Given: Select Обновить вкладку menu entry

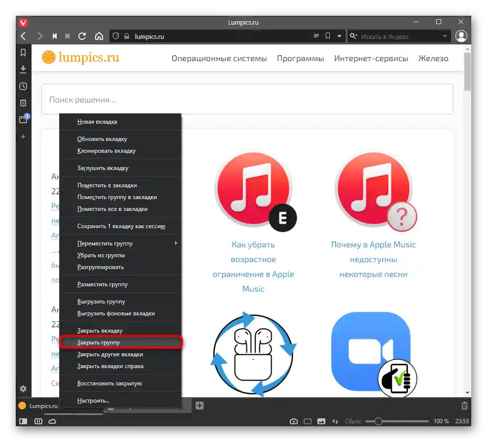Looking at the screenshot, I should 120,139.
